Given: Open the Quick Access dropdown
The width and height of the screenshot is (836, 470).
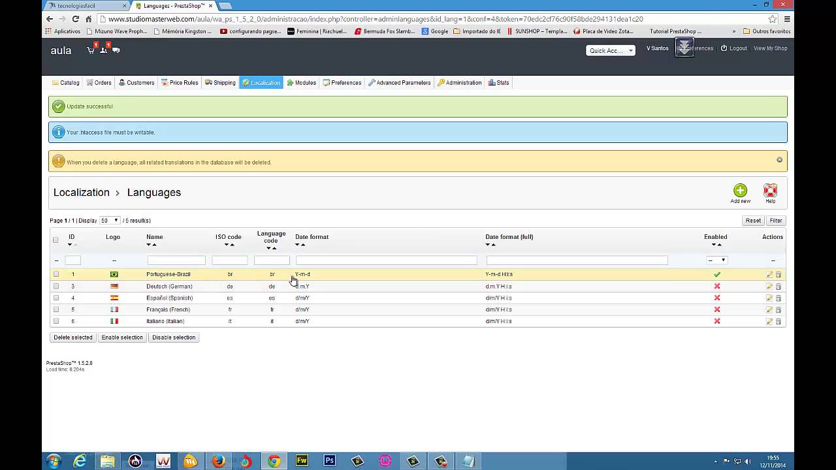Looking at the screenshot, I should (611, 50).
